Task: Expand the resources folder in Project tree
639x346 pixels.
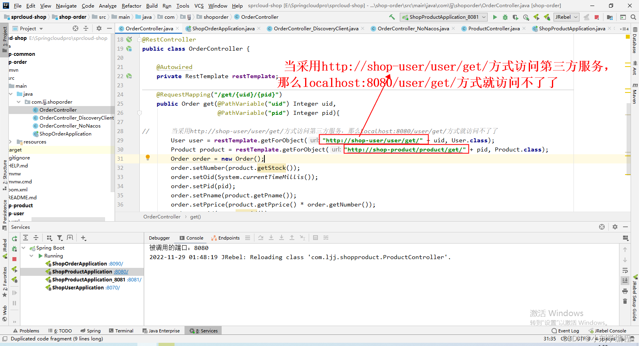Action: point(11,142)
